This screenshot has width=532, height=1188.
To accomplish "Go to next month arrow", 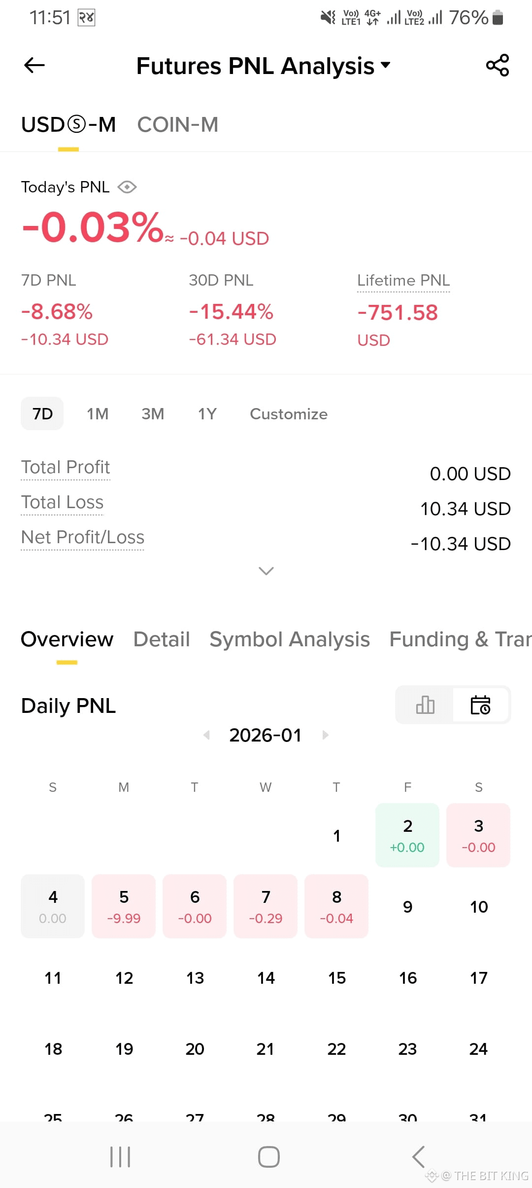I will [x=325, y=735].
